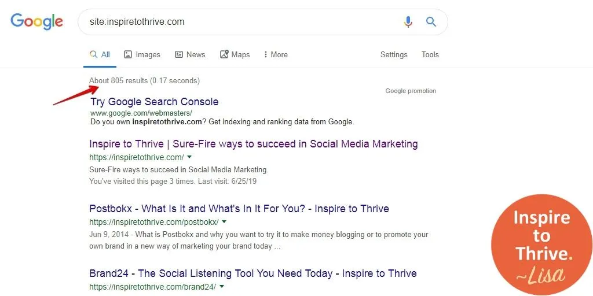Click inside the search query field
This screenshot has height=296, width=593.
click(242, 22)
